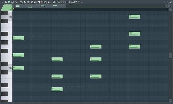Toggle the magnet snap-to-grid setting
173x104 pixels.
pyautogui.click(x=9, y=2)
